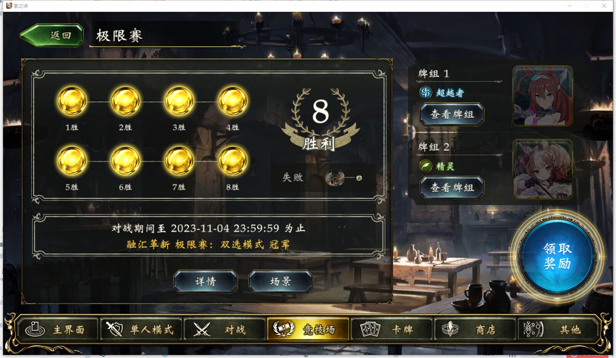Open 单人模式 solo mode tab

(141, 329)
